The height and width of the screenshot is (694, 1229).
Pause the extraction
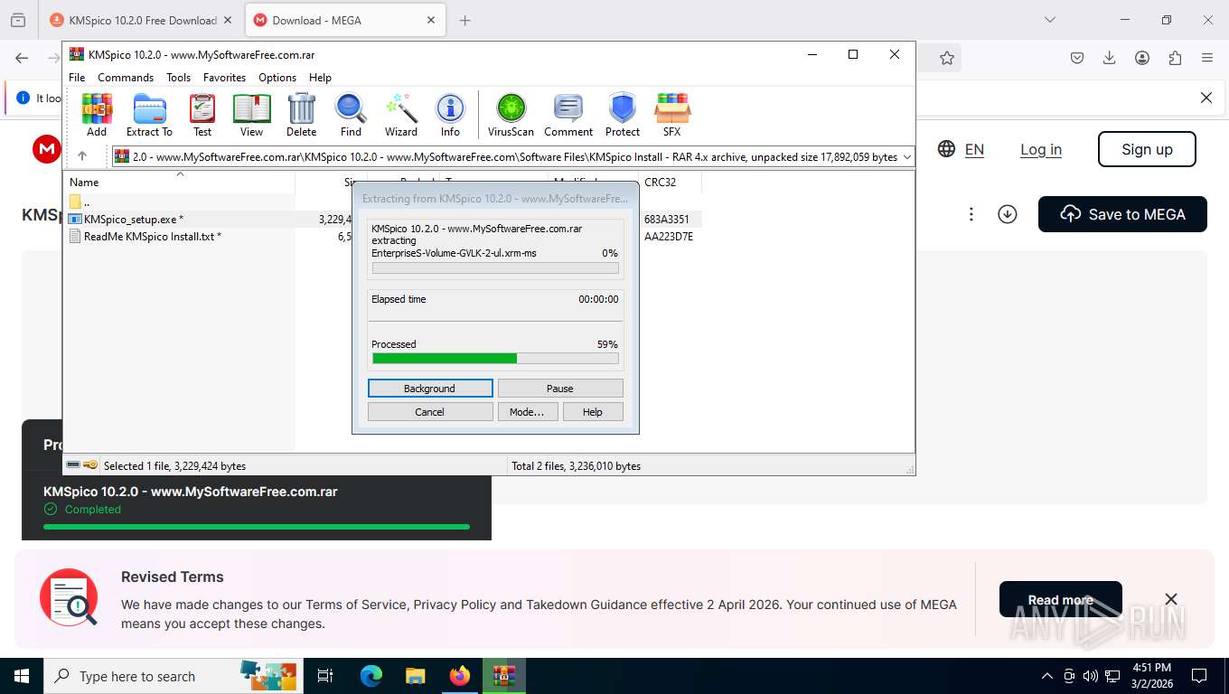tap(560, 389)
